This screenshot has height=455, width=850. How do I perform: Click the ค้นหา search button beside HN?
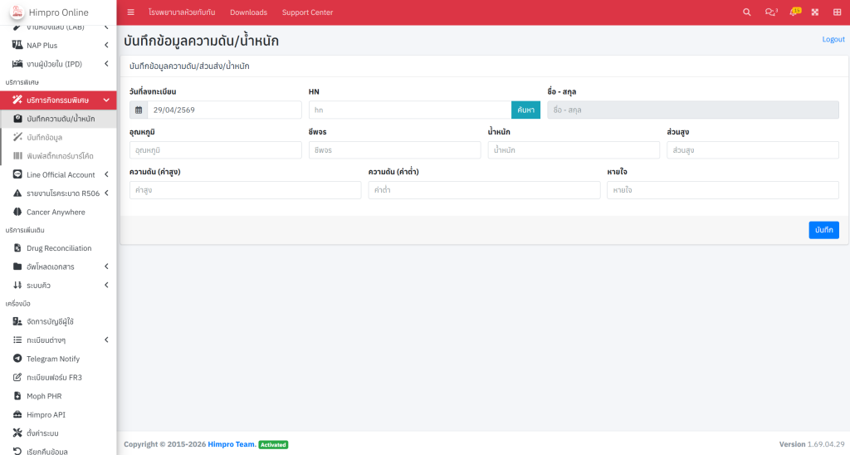(525, 110)
